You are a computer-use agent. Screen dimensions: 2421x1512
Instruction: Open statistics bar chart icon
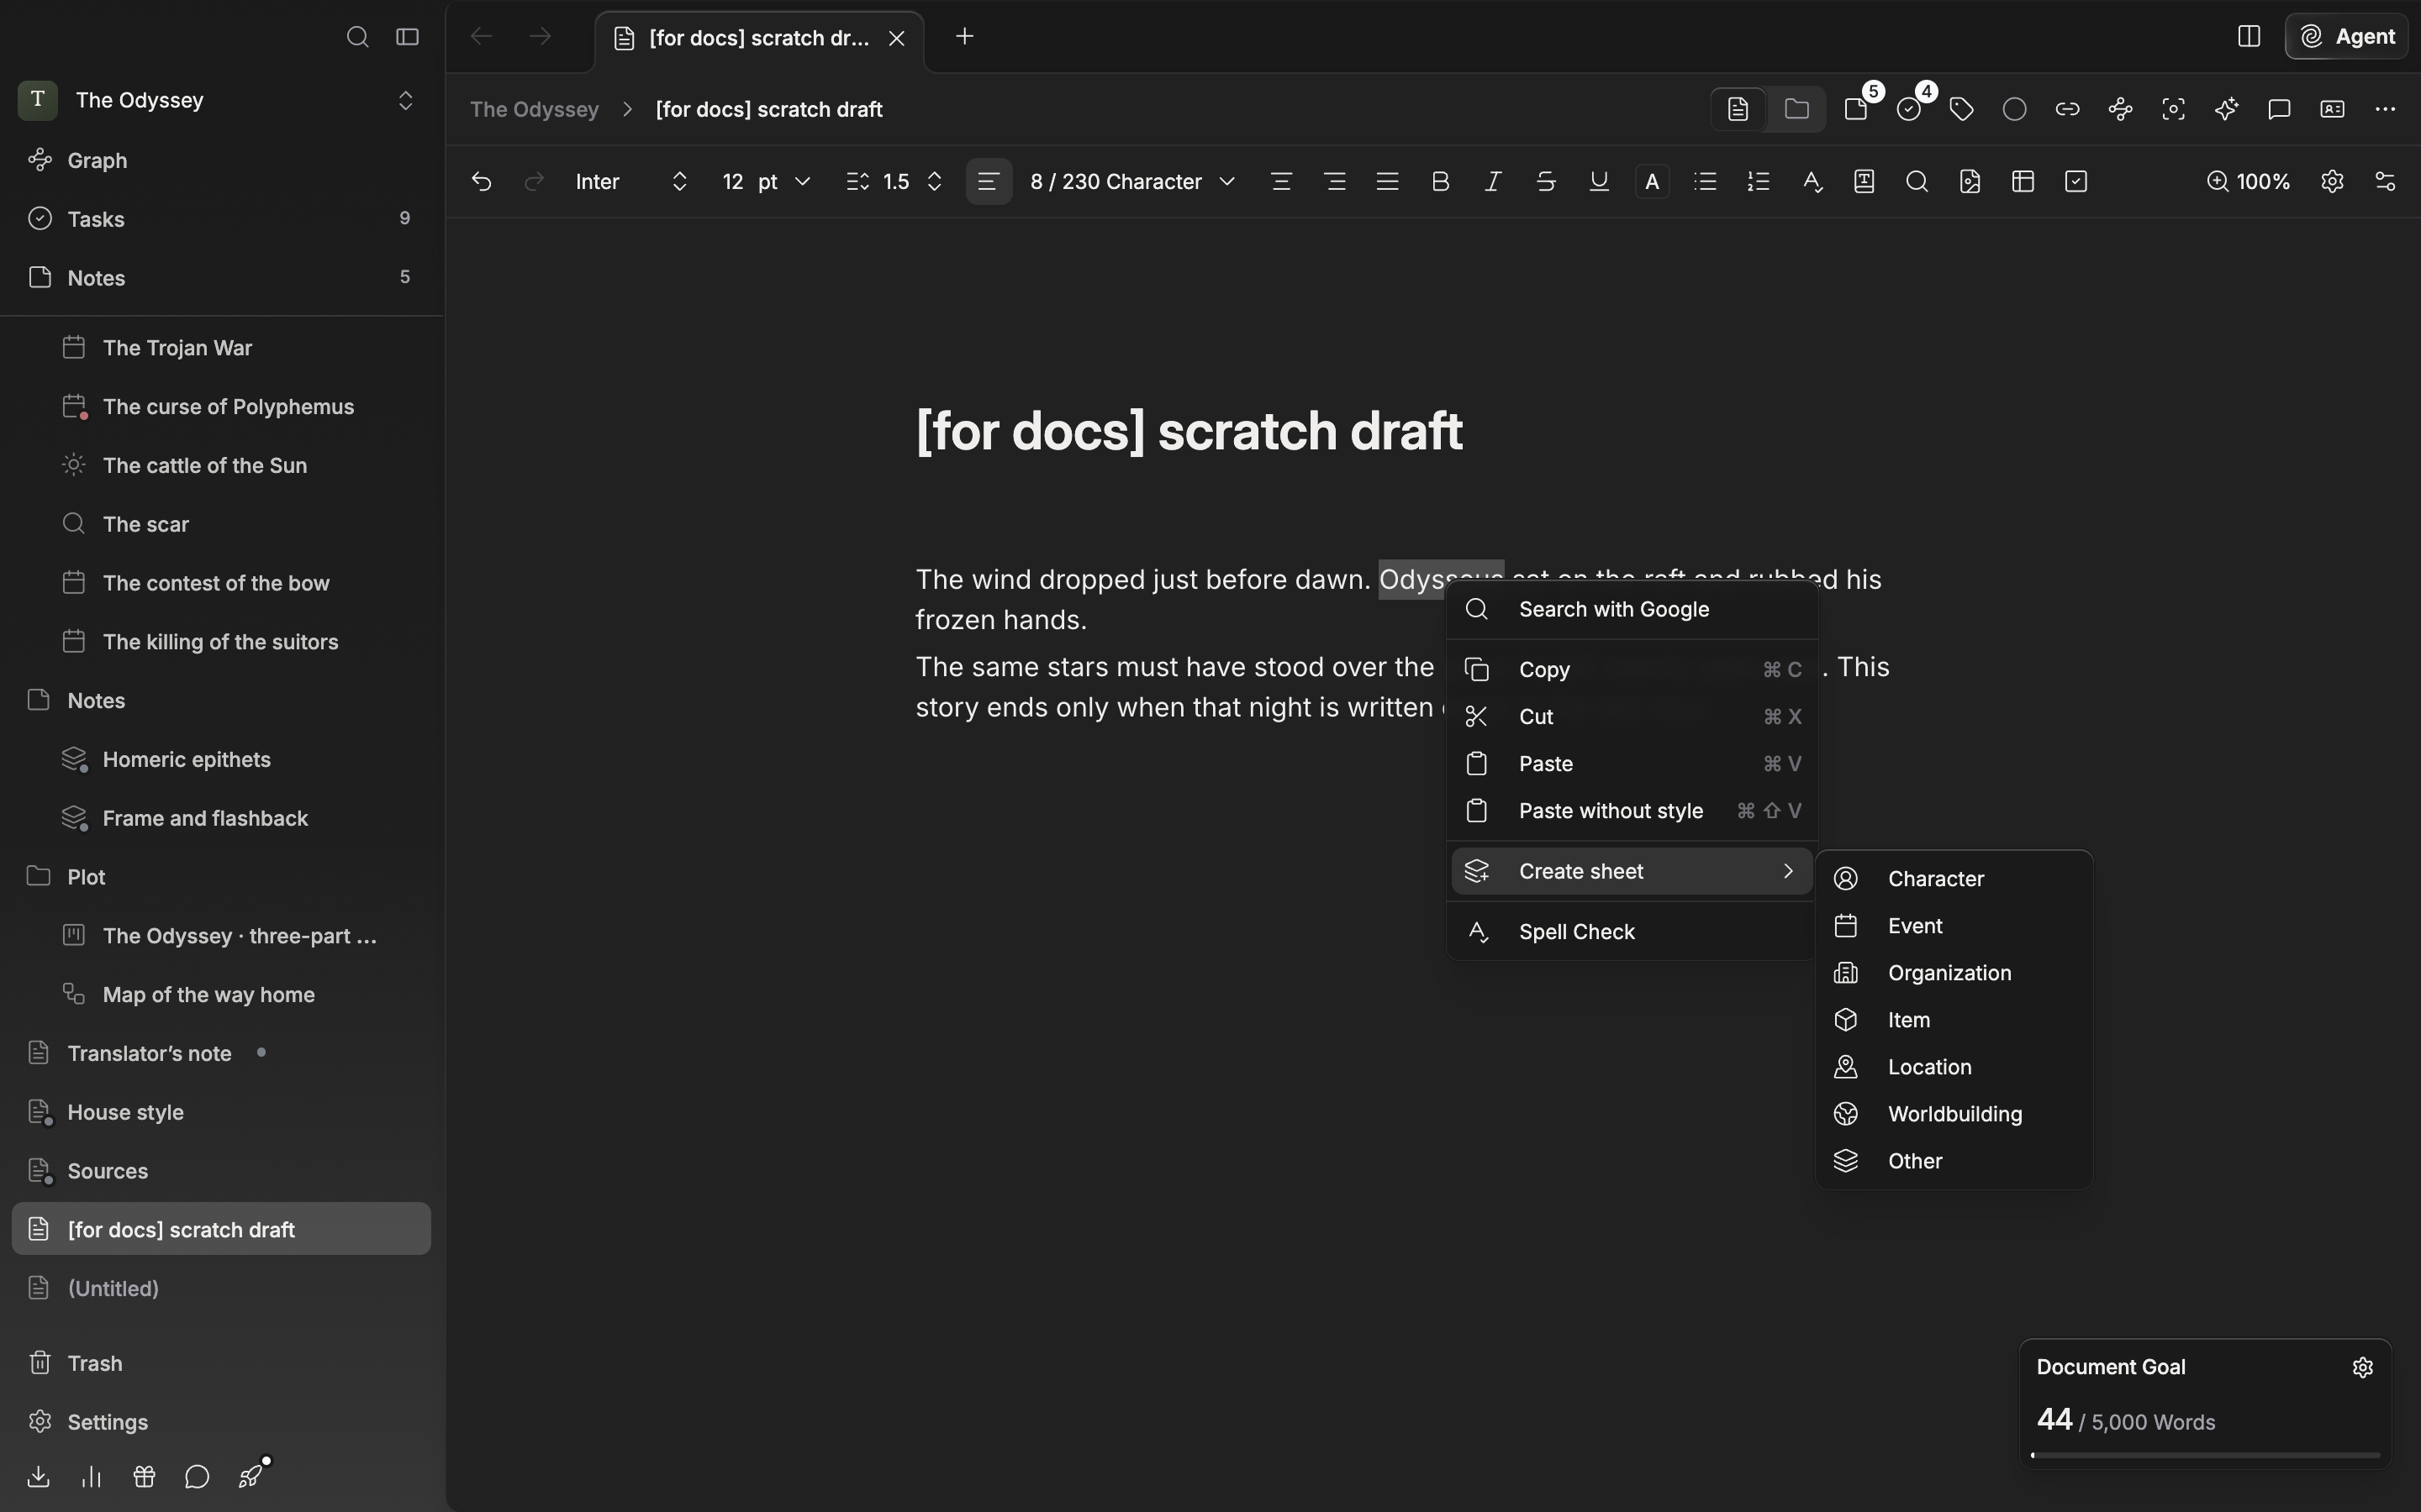click(91, 1477)
